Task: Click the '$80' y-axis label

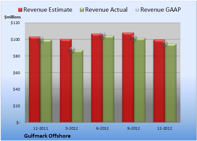Action: 16,56
